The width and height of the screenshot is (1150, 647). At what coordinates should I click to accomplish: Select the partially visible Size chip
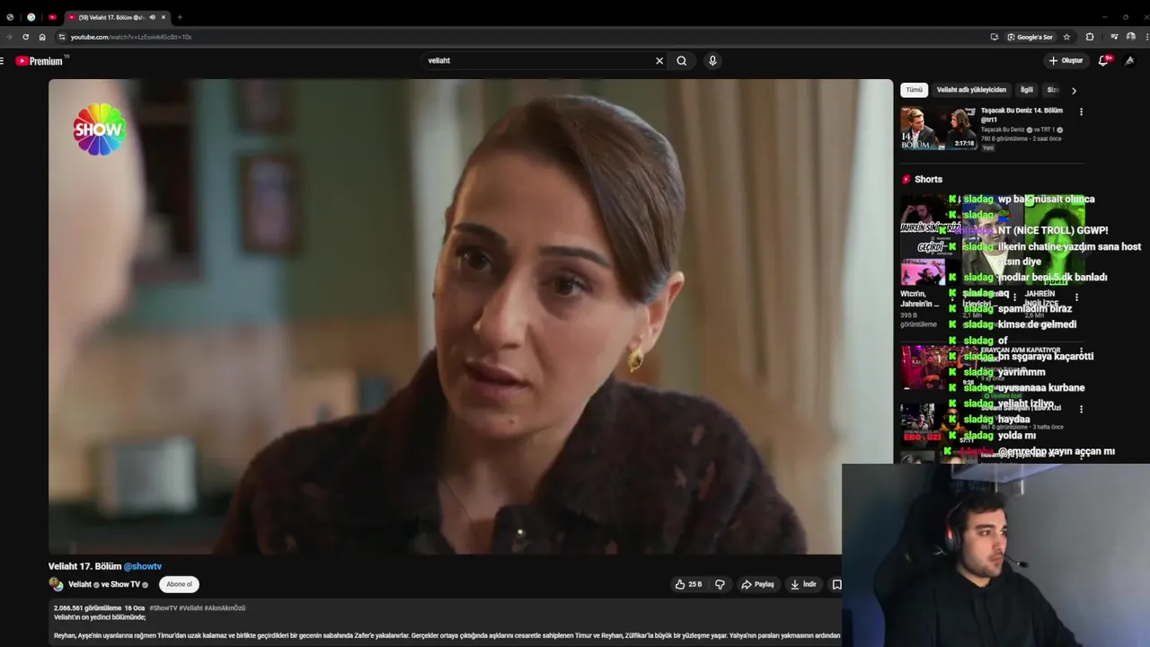click(x=1053, y=90)
